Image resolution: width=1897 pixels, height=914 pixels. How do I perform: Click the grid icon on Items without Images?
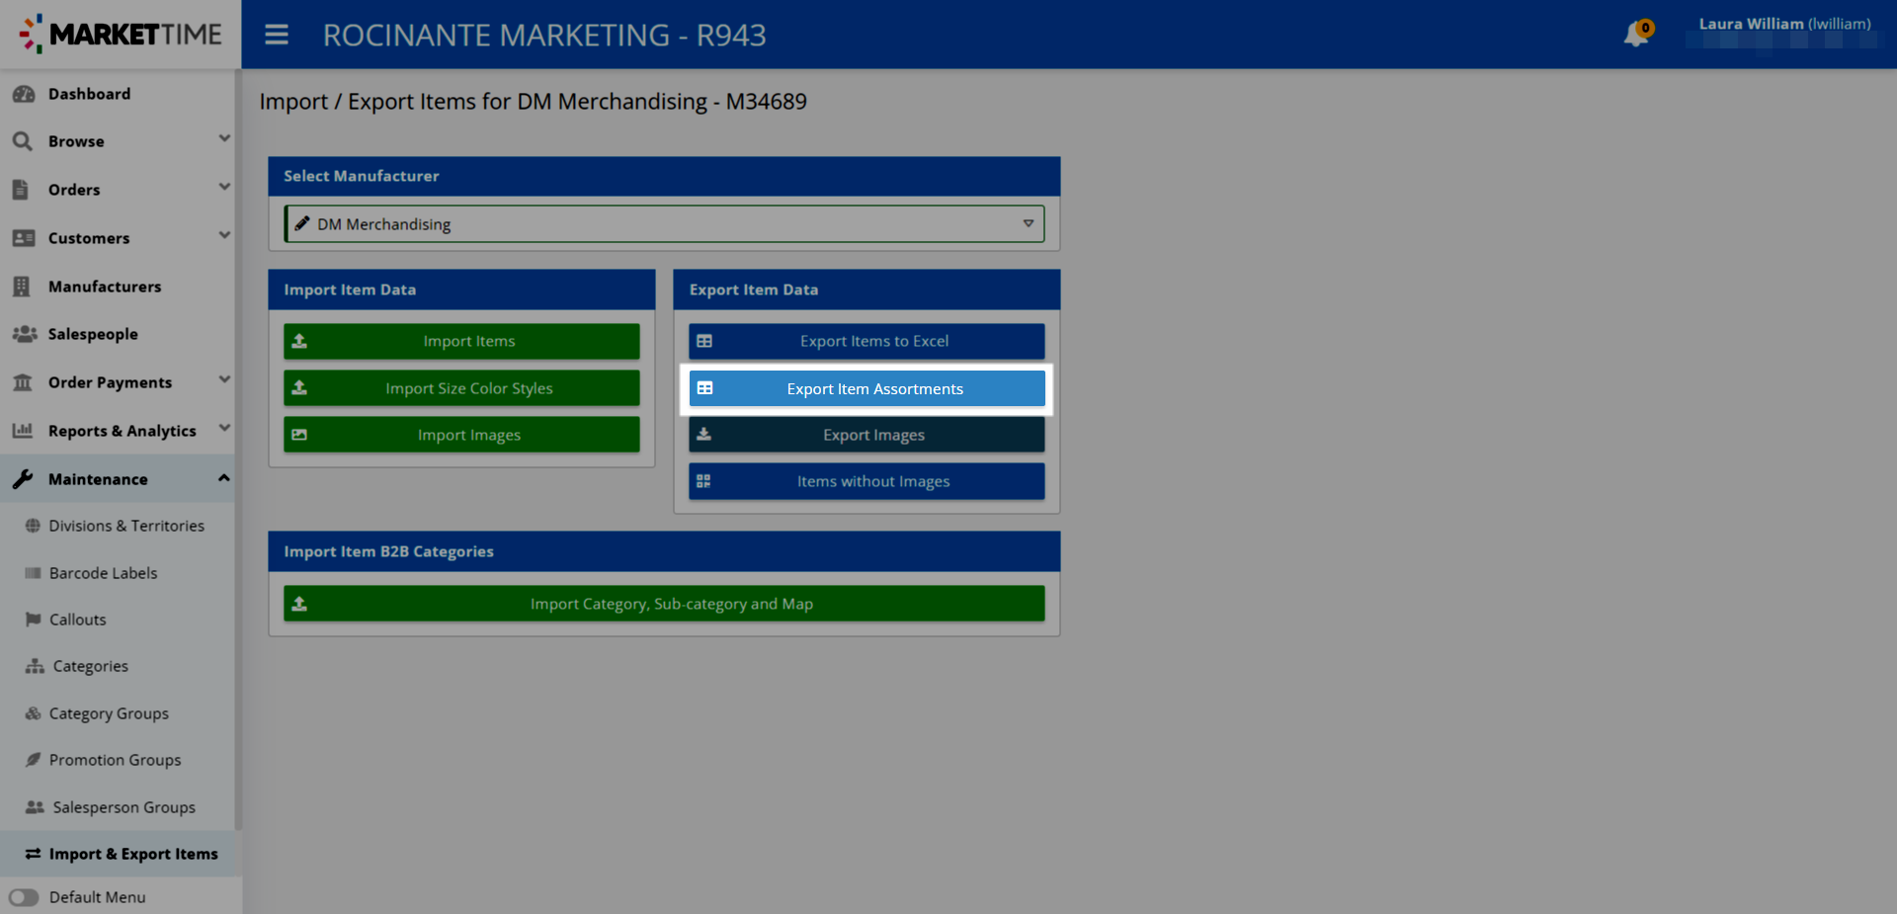click(703, 481)
